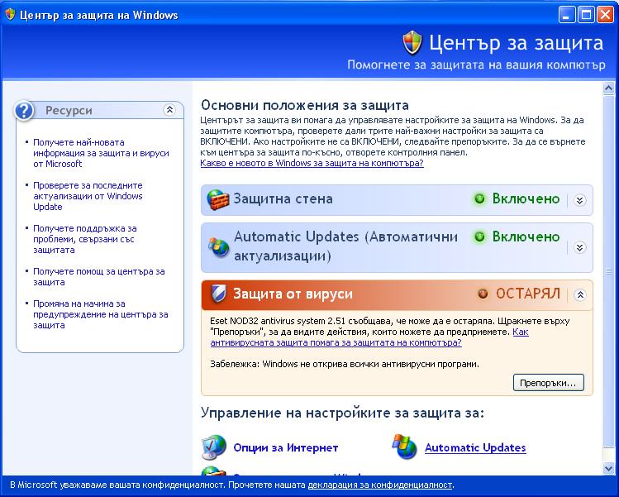Click the virus protection shield icon
The width and height of the screenshot is (619, 497).
218,294
